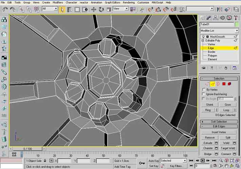Viewport: 241px width, 169px height.
Task: Collapse the Edit Edges rollout
Action: pos(219,126)
